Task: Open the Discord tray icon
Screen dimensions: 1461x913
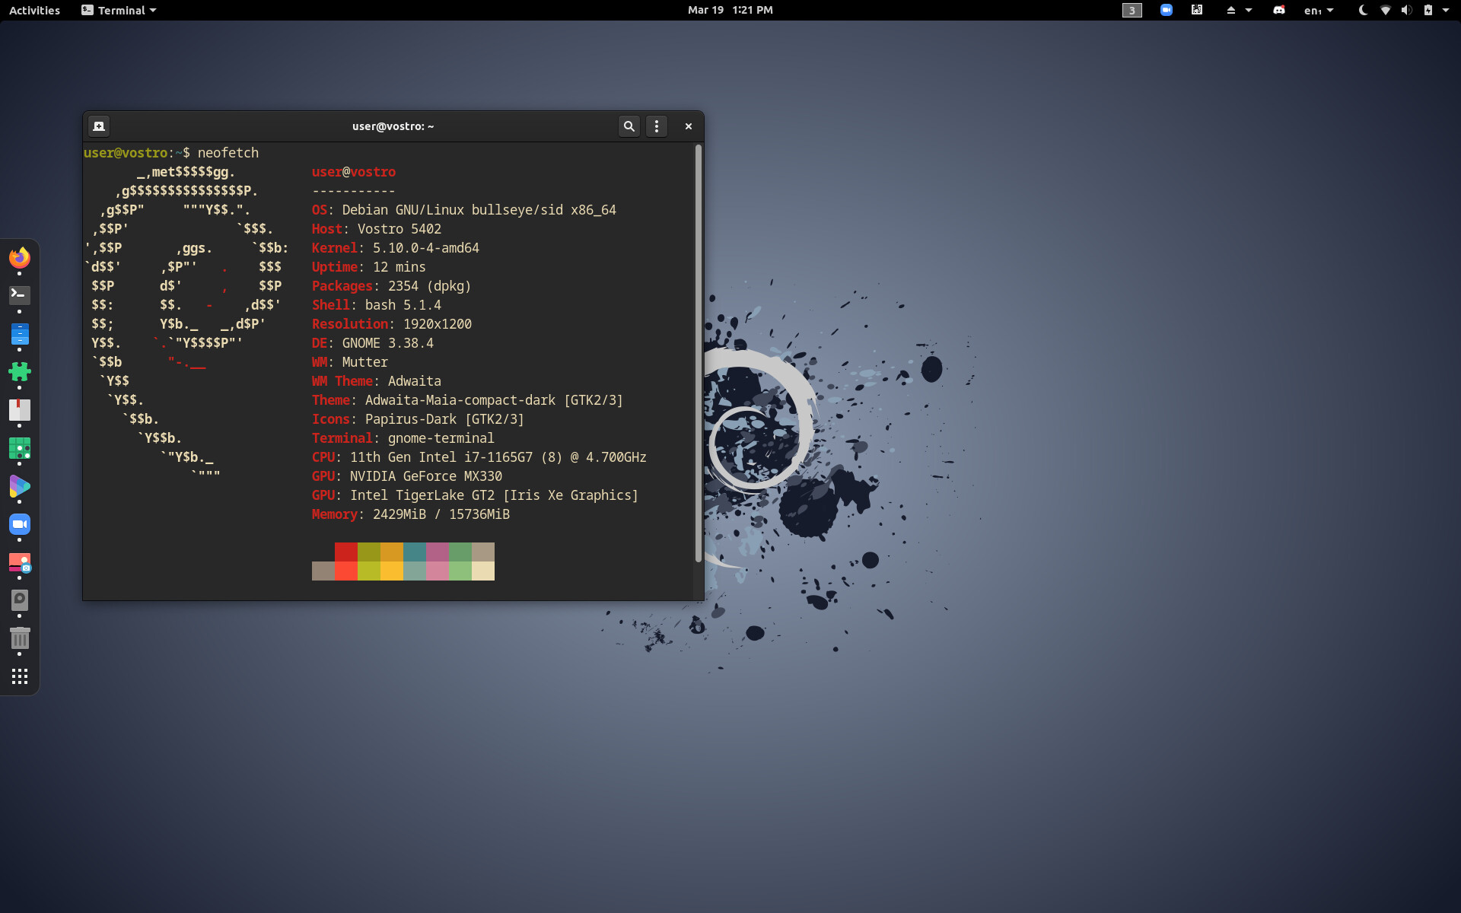Action: 1279,10
